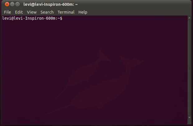This screenshot has height=126, width=193.
Task: Open the File menu
Action: (x=7, y=12)
